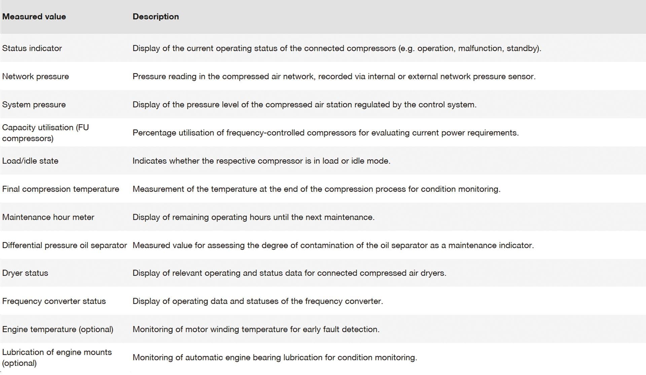Click the 'Measured value' column header
Image resolution: width=646 pixels, height=375 pixels.
click(34, 16)
